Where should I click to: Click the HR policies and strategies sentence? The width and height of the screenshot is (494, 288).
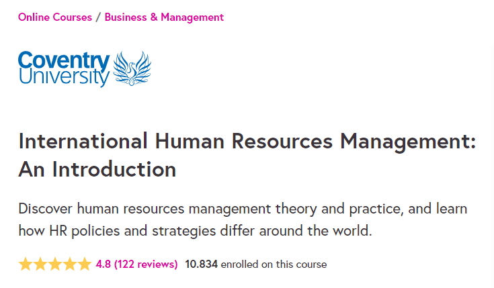pyautogui.click(x=196, y=232)
